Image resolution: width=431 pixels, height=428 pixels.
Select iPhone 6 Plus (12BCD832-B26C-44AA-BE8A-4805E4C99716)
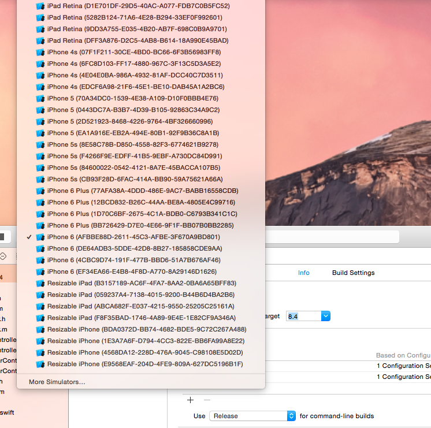point(141,202)
